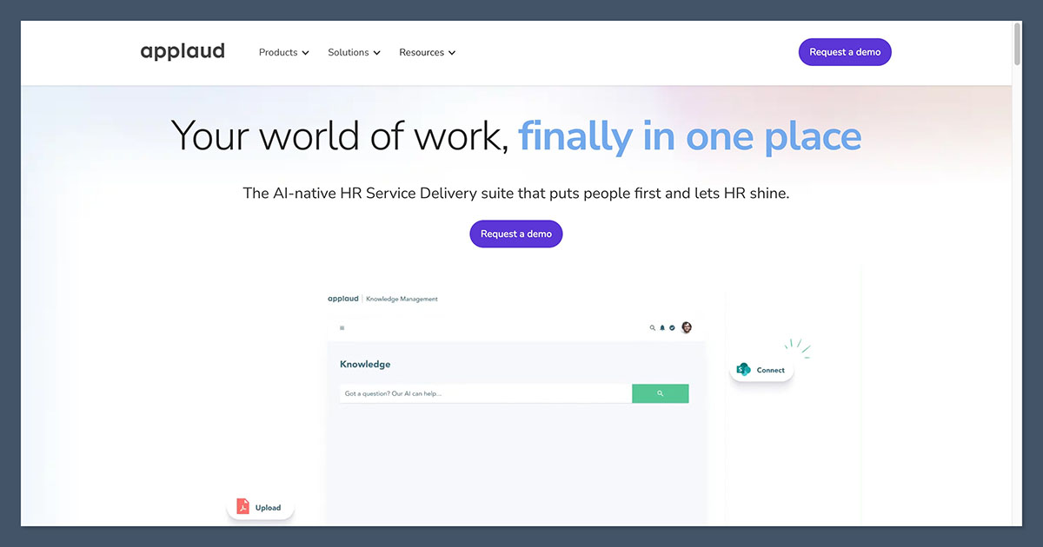Screen dimensions: 1043x547
Task: Select the Knowledge Management label in the app
Action: 402,298
